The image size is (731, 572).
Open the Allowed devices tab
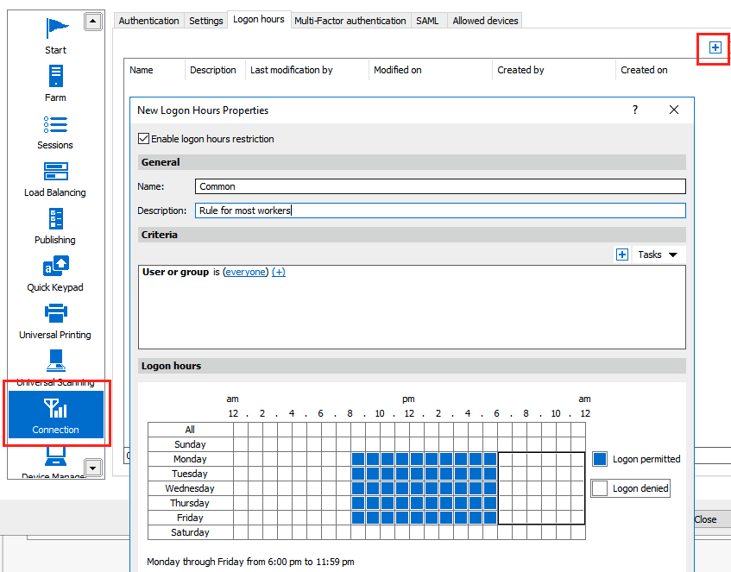(485, 21)
